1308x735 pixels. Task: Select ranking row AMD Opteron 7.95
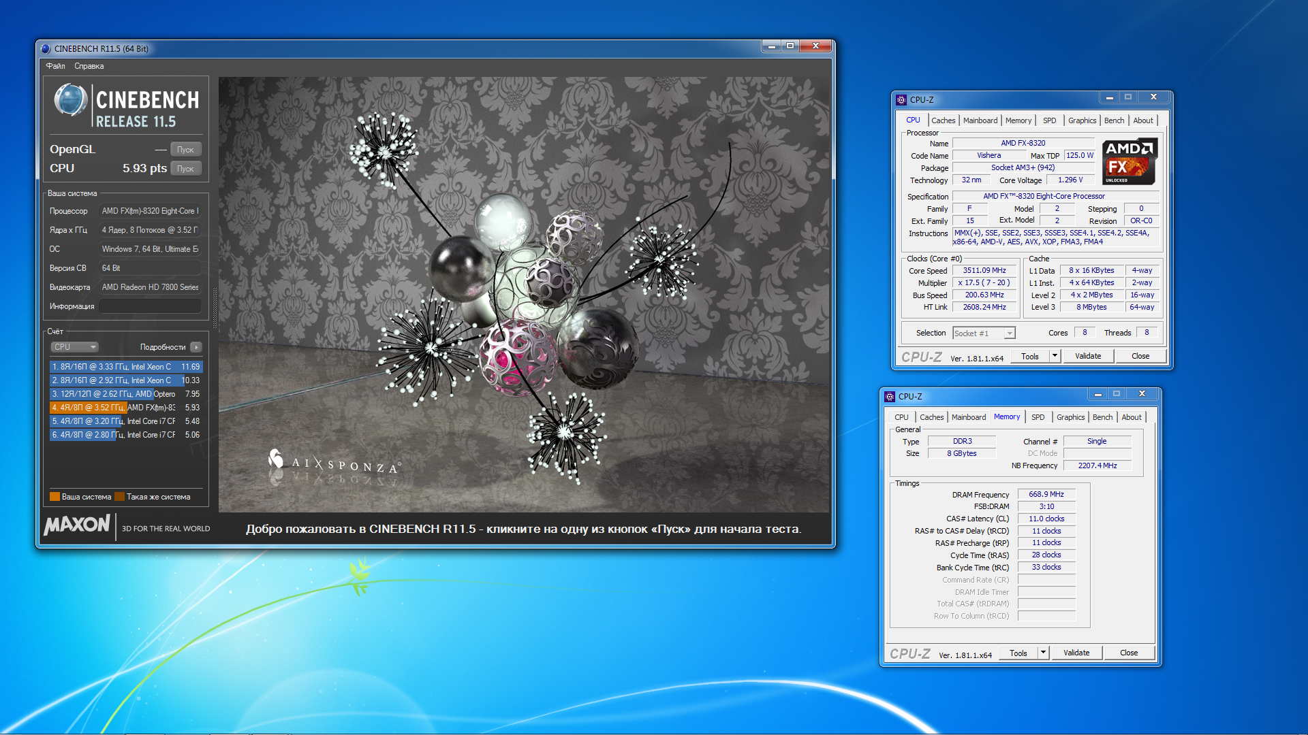126,394
